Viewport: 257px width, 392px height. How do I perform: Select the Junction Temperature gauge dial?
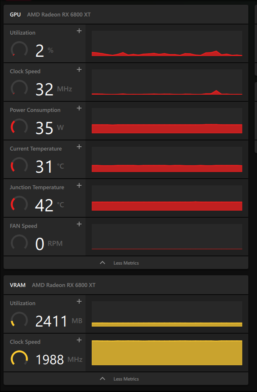tap(19, 204)
